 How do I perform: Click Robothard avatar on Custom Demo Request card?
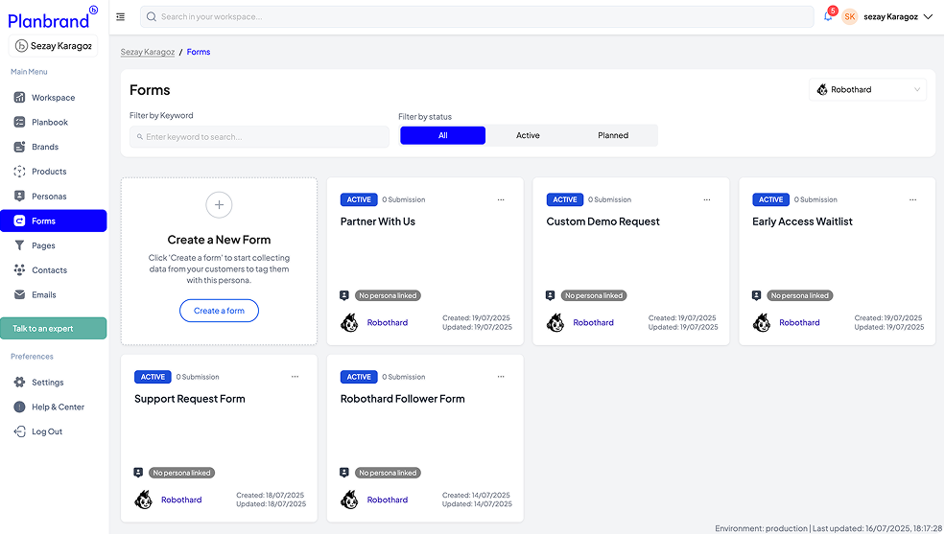(555, 322)
